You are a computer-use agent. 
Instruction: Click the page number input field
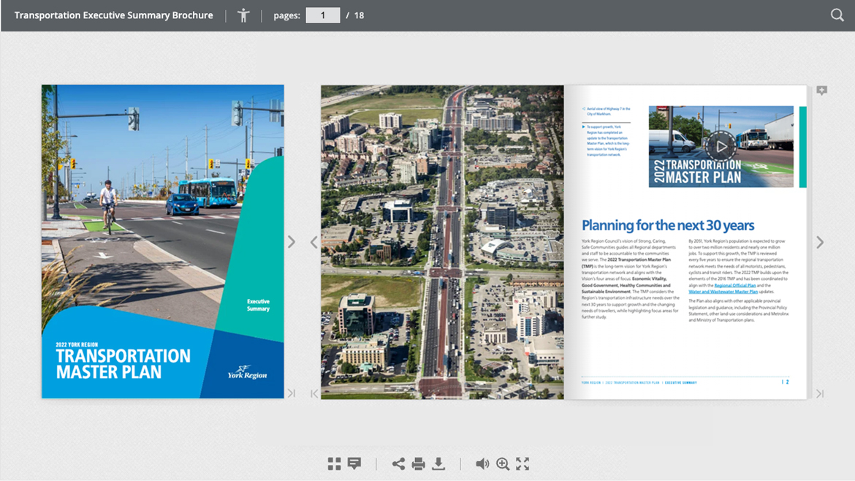(322, 15)
